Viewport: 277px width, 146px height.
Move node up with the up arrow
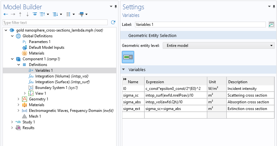[x=20, y=14]
